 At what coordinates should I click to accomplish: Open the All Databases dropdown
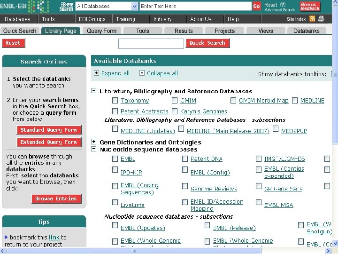(107, 6)
